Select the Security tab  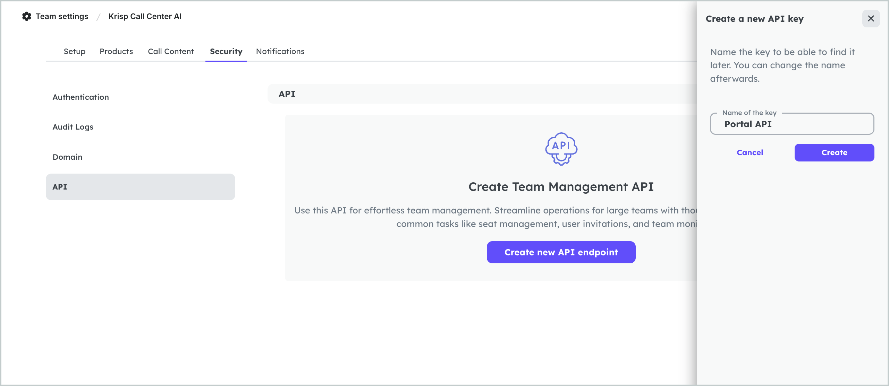pos(226,52)
